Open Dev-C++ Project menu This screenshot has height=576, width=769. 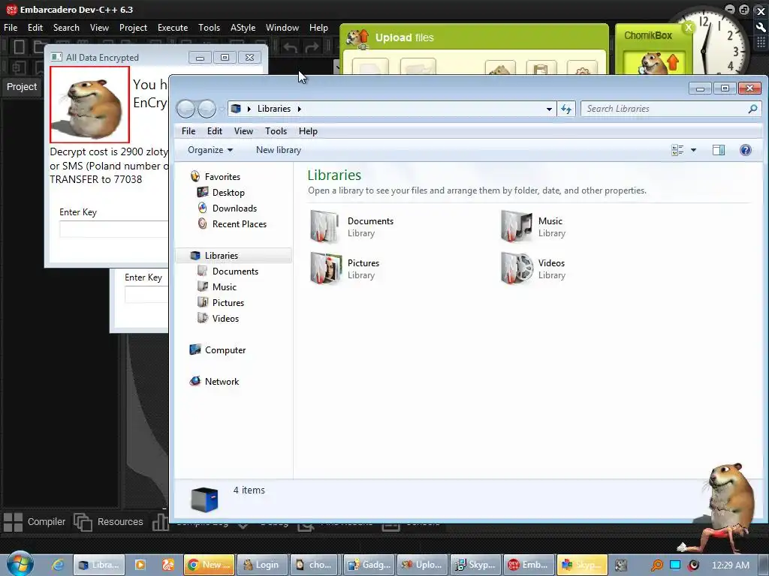(133, 28)
